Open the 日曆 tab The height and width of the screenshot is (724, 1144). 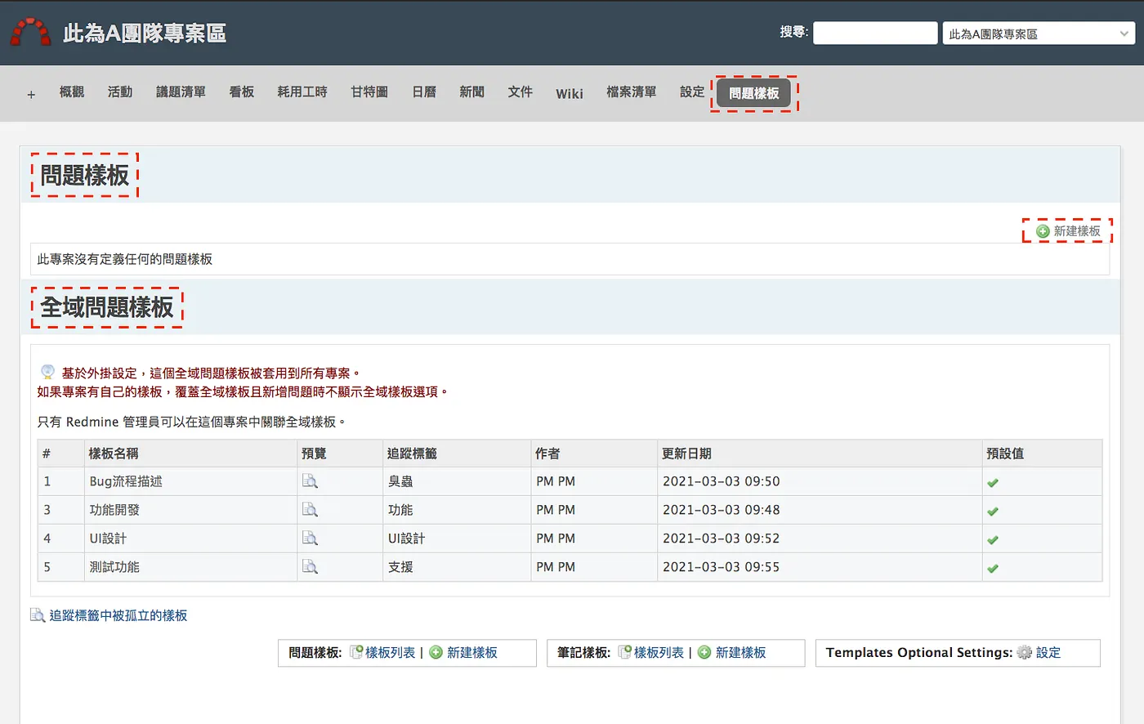coord(424,92)
